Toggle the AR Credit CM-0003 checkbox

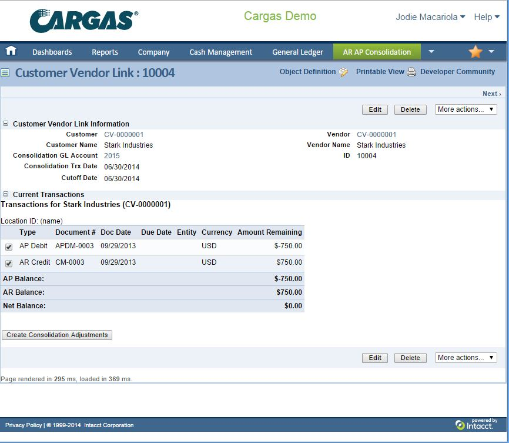point(9,264)
